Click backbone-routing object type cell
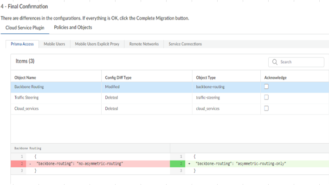Screen dimensions: 329x185 pos(210,87)
